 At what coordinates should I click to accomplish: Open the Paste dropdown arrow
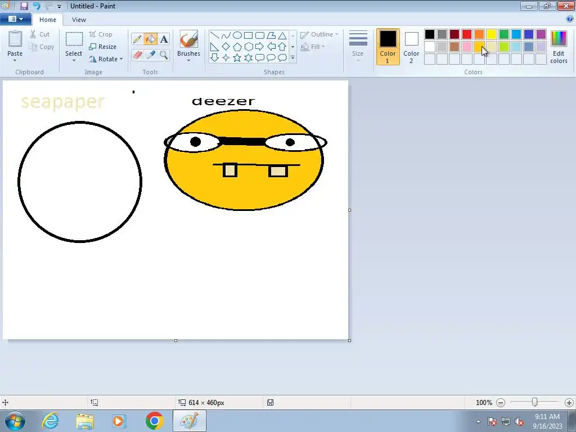[x=15, y=61]
